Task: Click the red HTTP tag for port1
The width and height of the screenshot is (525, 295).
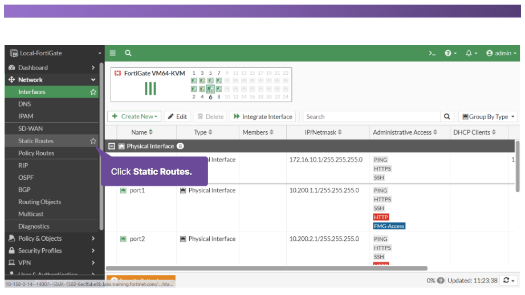Action: pyautogui.click(x=381, y=217)
